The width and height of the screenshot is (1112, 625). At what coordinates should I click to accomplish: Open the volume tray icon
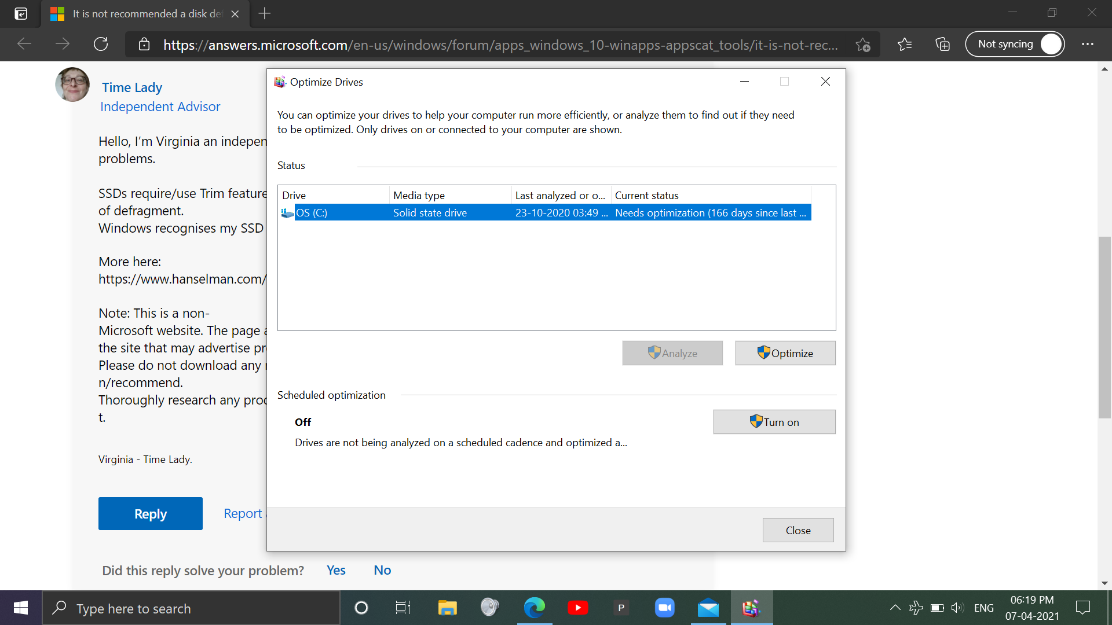click(x=957, y=608)
